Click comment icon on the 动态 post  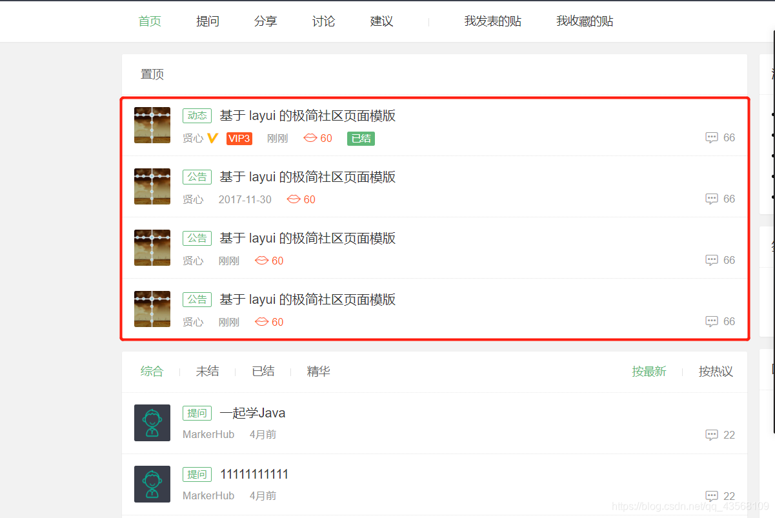(712, 137)
